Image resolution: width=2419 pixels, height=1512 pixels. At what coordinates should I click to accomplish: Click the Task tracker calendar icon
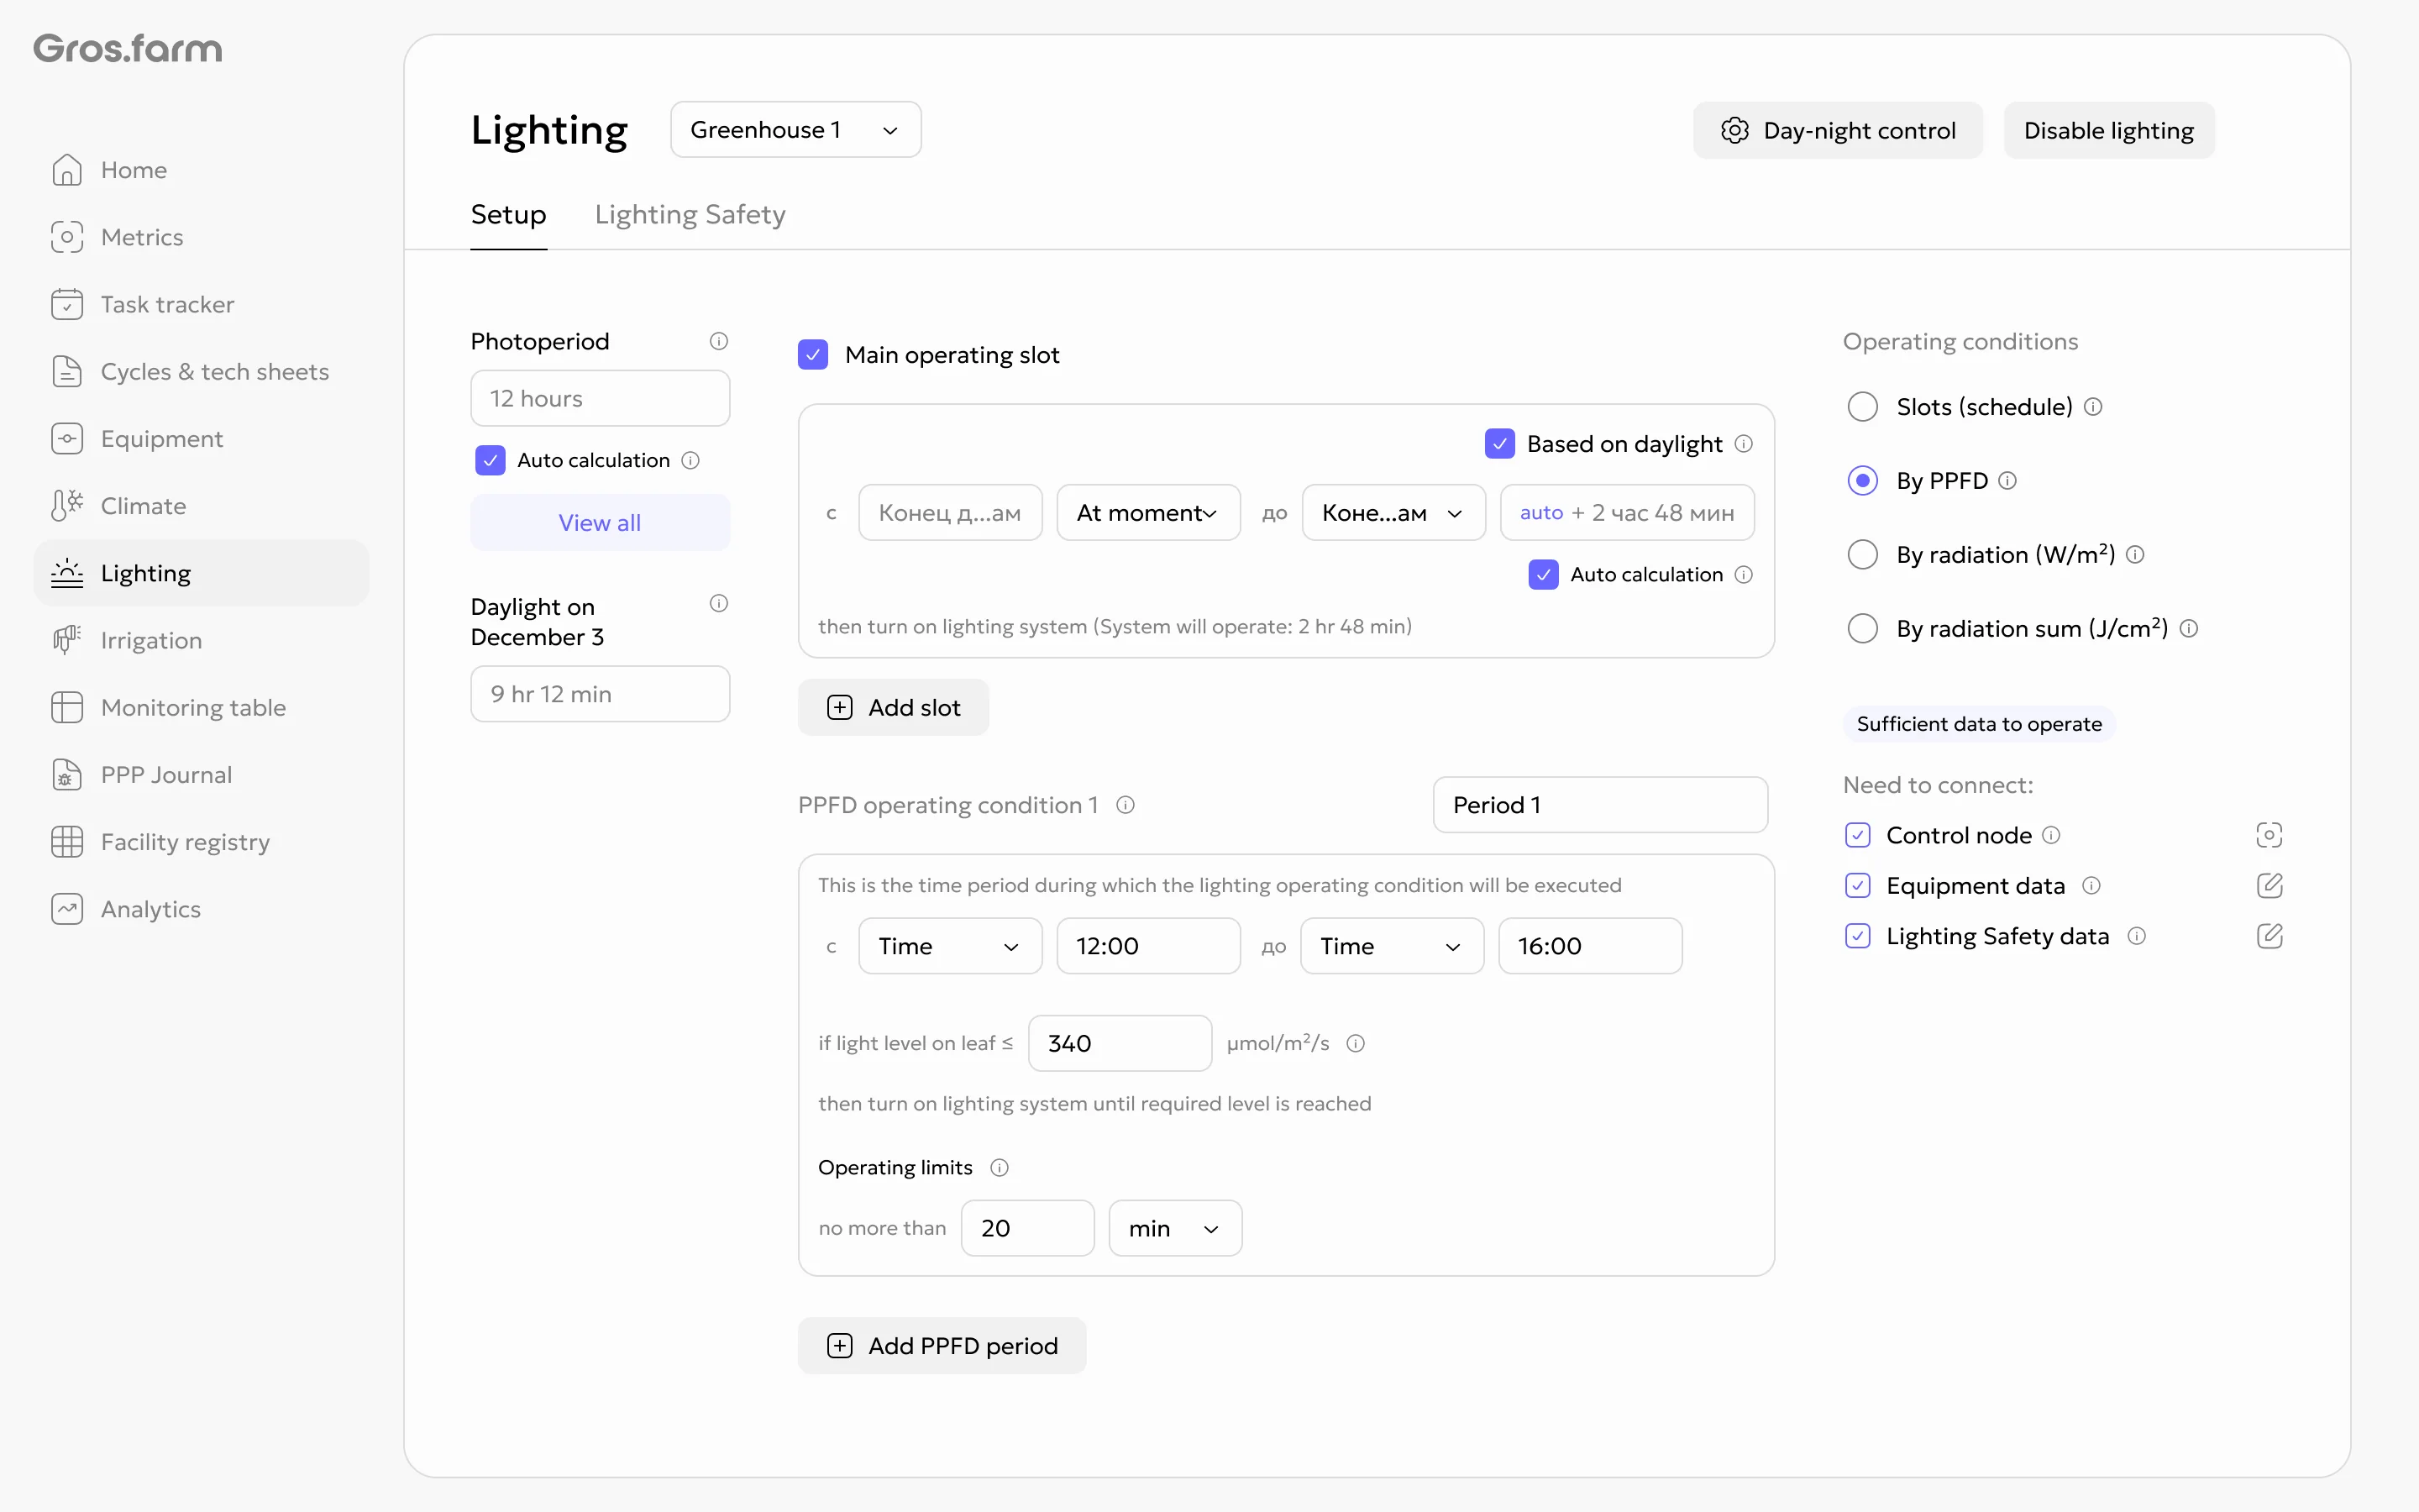[67, 304]
